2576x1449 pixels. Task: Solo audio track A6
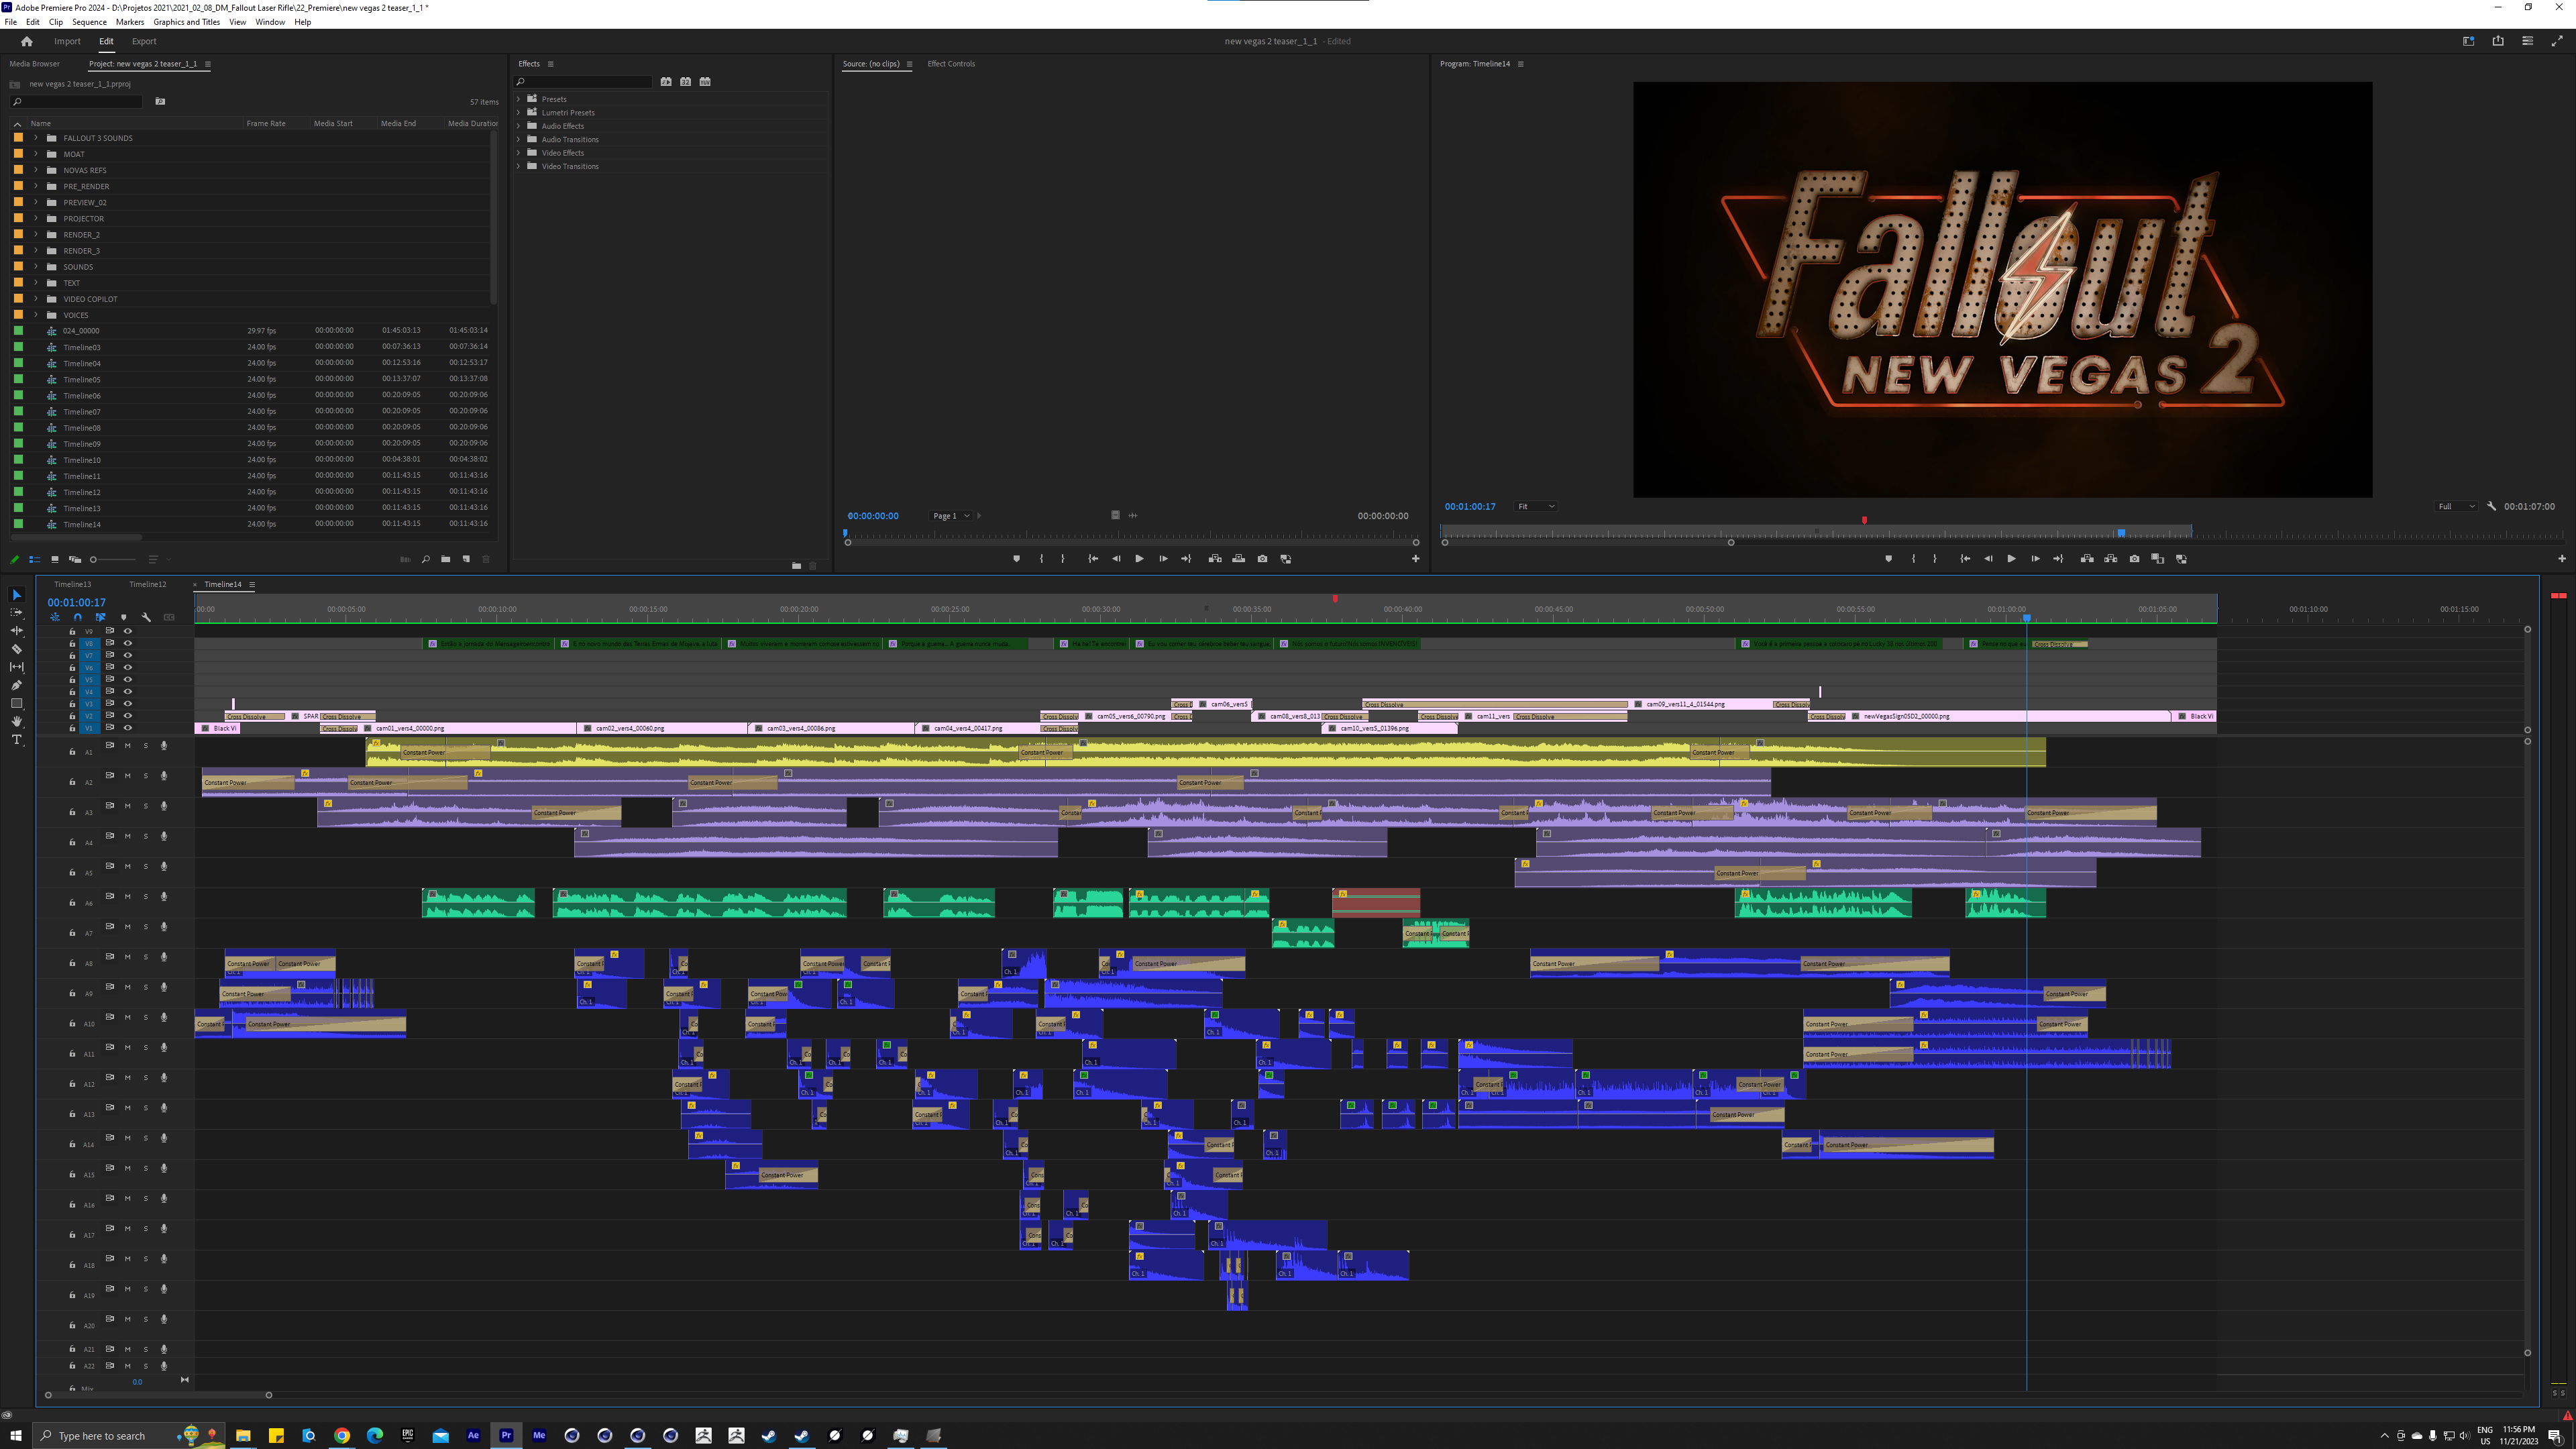pyautogui.click(x=146, y=897)
